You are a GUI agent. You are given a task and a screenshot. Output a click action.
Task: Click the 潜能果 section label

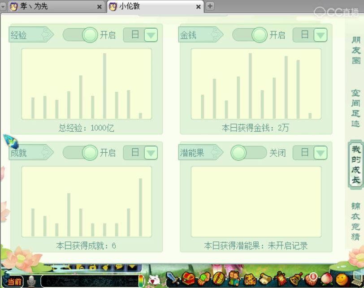pos(200,153)
